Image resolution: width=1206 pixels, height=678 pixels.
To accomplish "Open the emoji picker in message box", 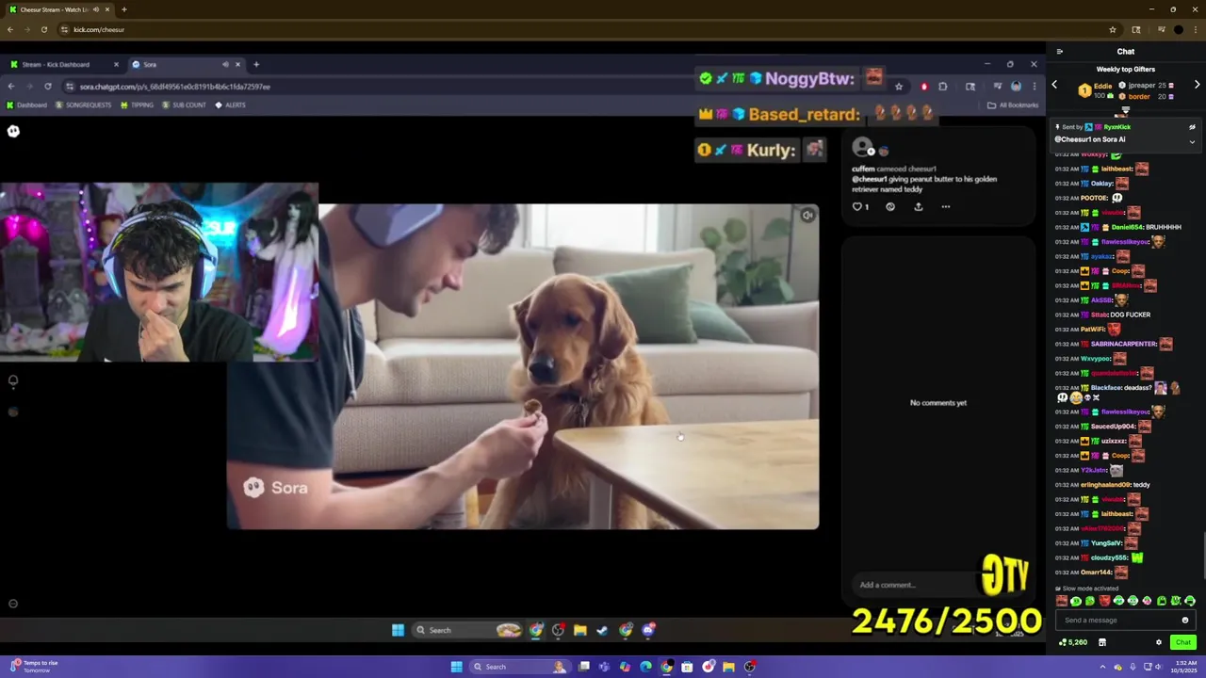I will tap(1185, 620).
